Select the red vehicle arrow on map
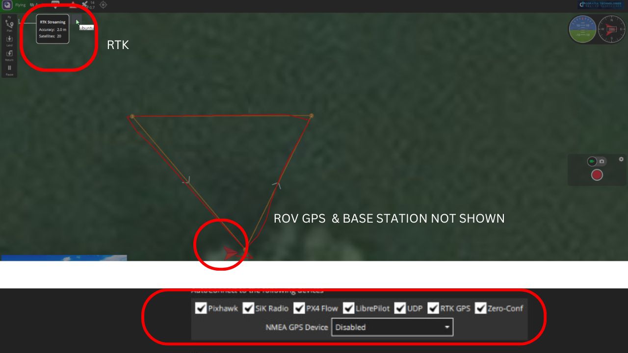This screenshot has height=353, width=628. (231, 253)
